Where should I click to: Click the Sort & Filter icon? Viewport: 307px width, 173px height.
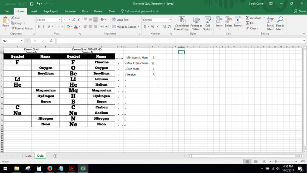coord(270,20)
